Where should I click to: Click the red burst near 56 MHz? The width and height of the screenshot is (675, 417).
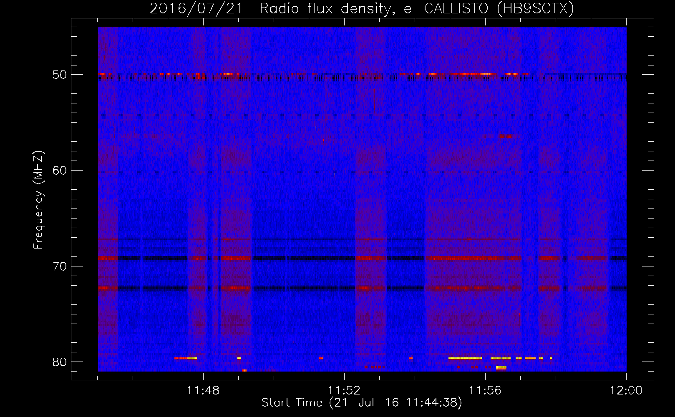505,136
